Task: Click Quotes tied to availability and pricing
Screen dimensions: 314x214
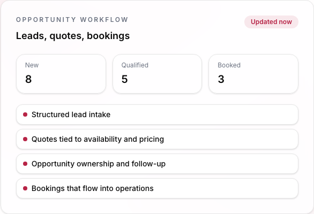Action: pyautogui.click(x=157, y=139)
